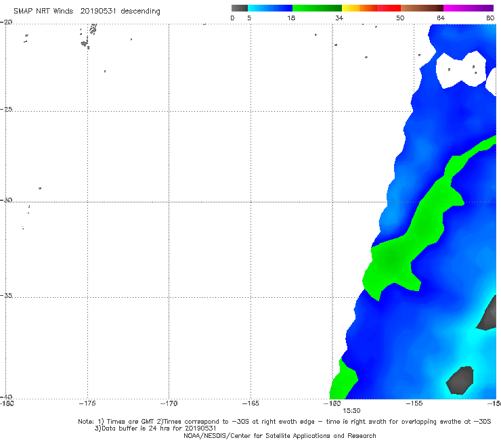This screenshot has height=440, width=501.
Task: Click the swath time label '15:50'
Action: click(351, 411)
